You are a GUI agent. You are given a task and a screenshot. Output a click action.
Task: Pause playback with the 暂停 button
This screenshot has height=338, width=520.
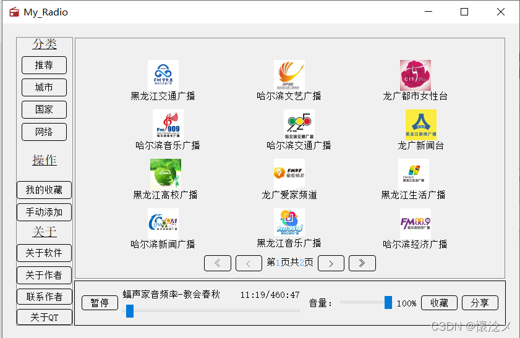[100, 303]
